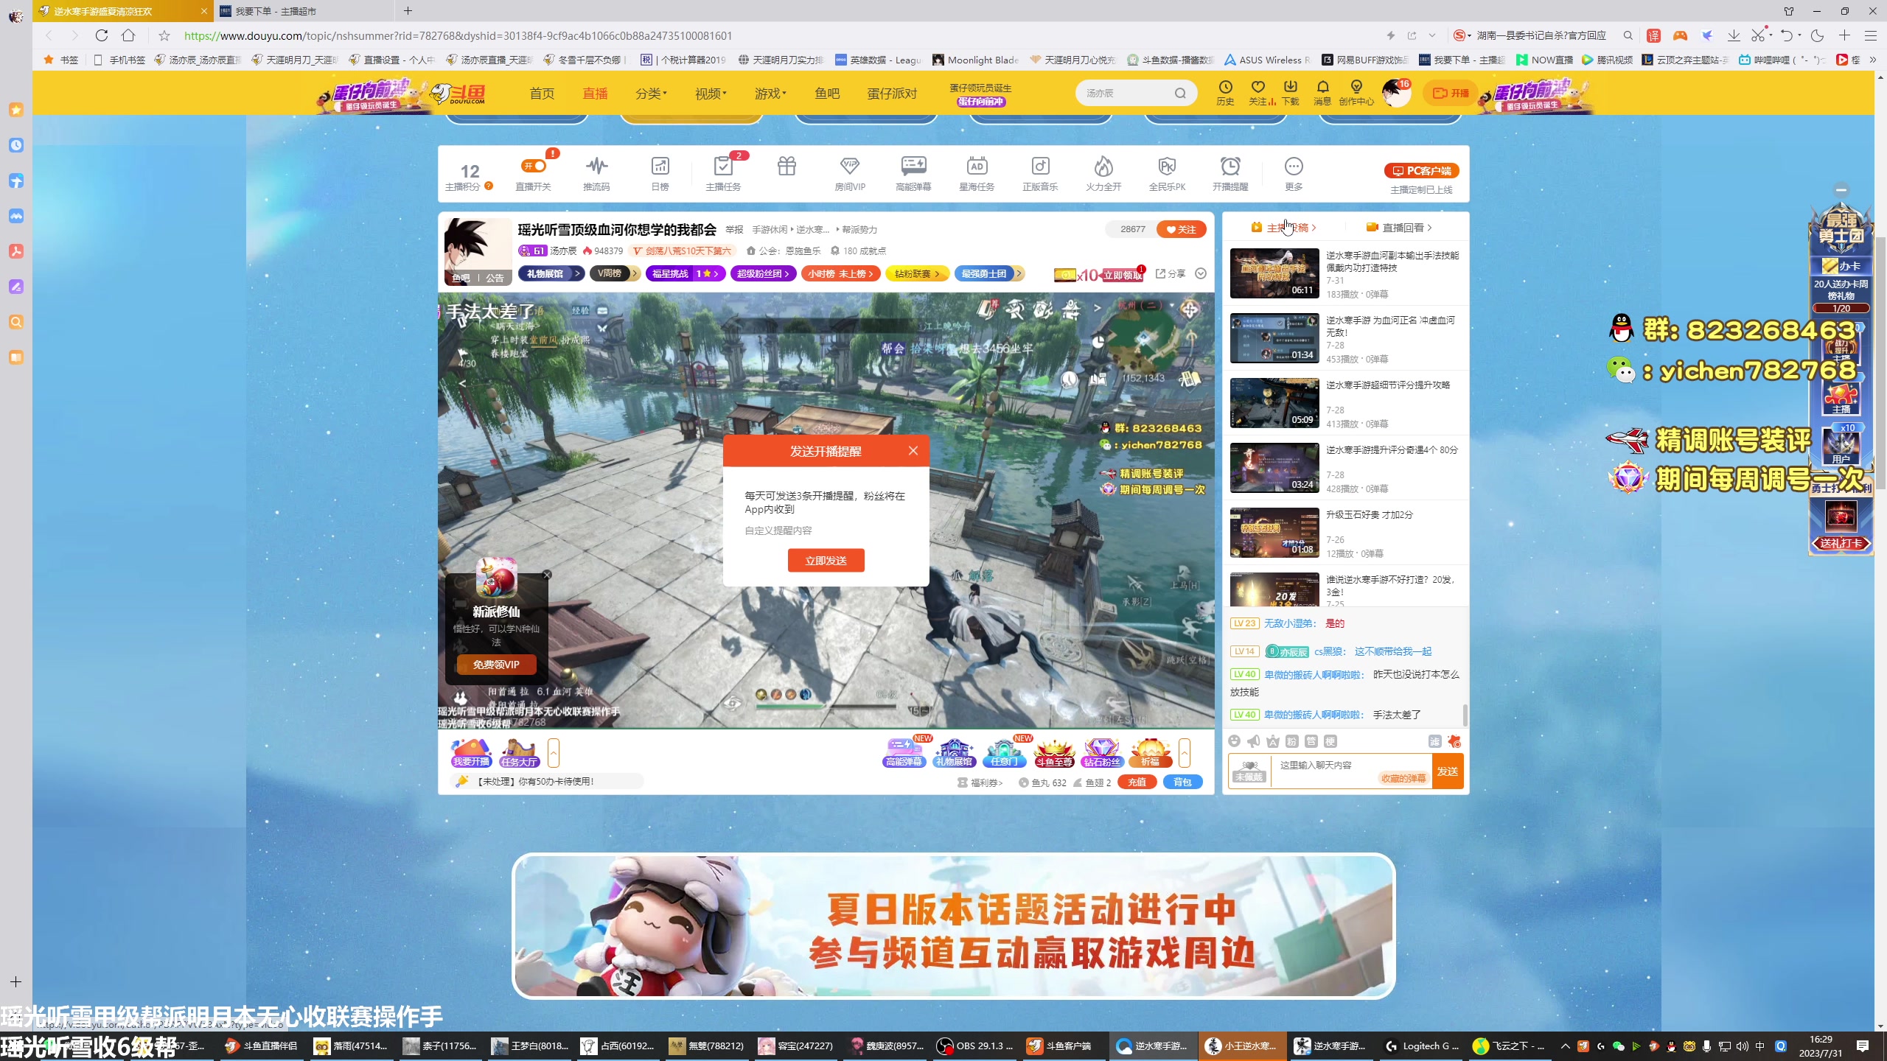Viewport: 1887px width, 1061px height.
Task: Click the 免费领VIP button
Action: 496,665
